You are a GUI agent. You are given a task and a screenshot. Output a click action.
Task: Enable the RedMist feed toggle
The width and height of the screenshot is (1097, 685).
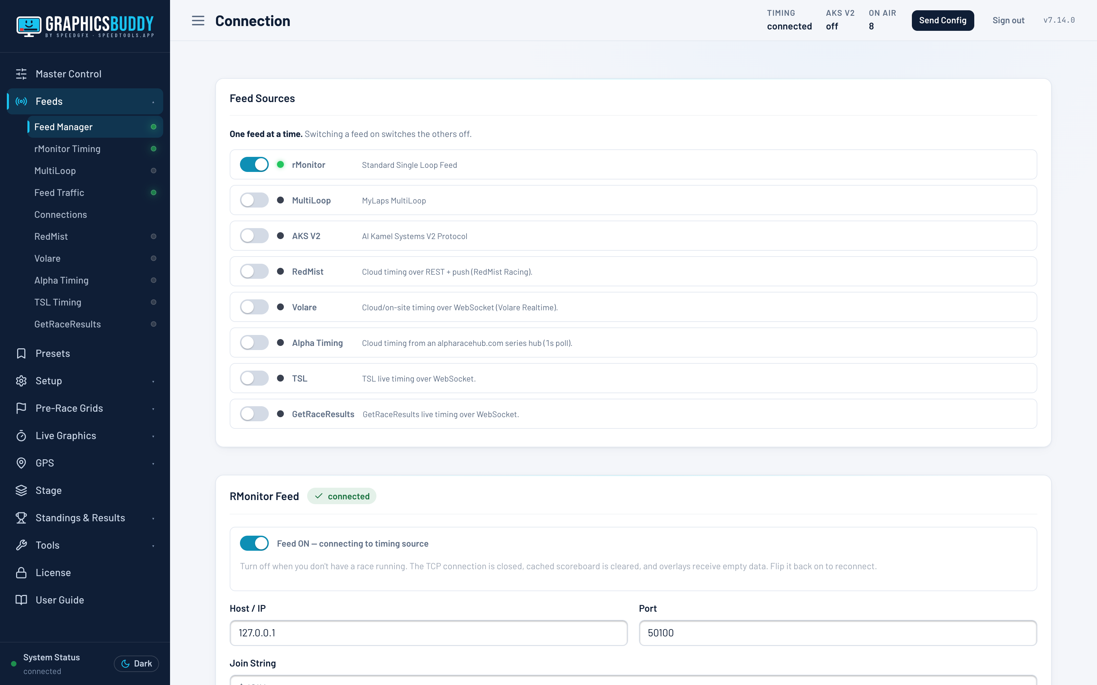[x=254, y=271]
